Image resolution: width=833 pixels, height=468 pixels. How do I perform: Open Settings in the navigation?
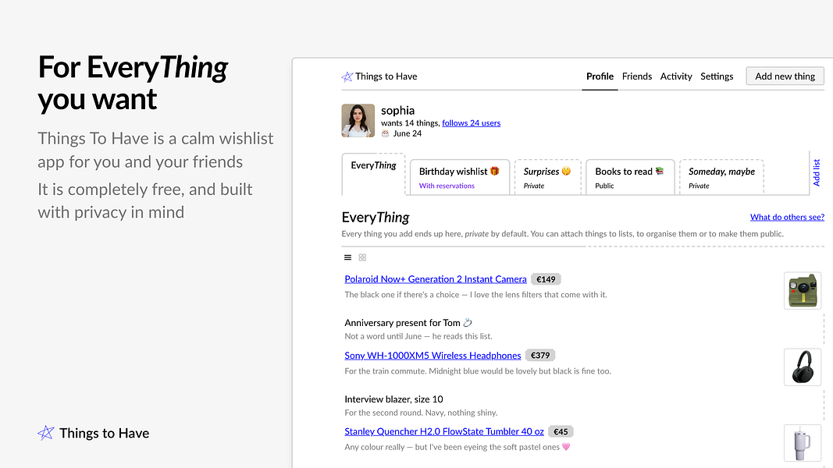717,76
